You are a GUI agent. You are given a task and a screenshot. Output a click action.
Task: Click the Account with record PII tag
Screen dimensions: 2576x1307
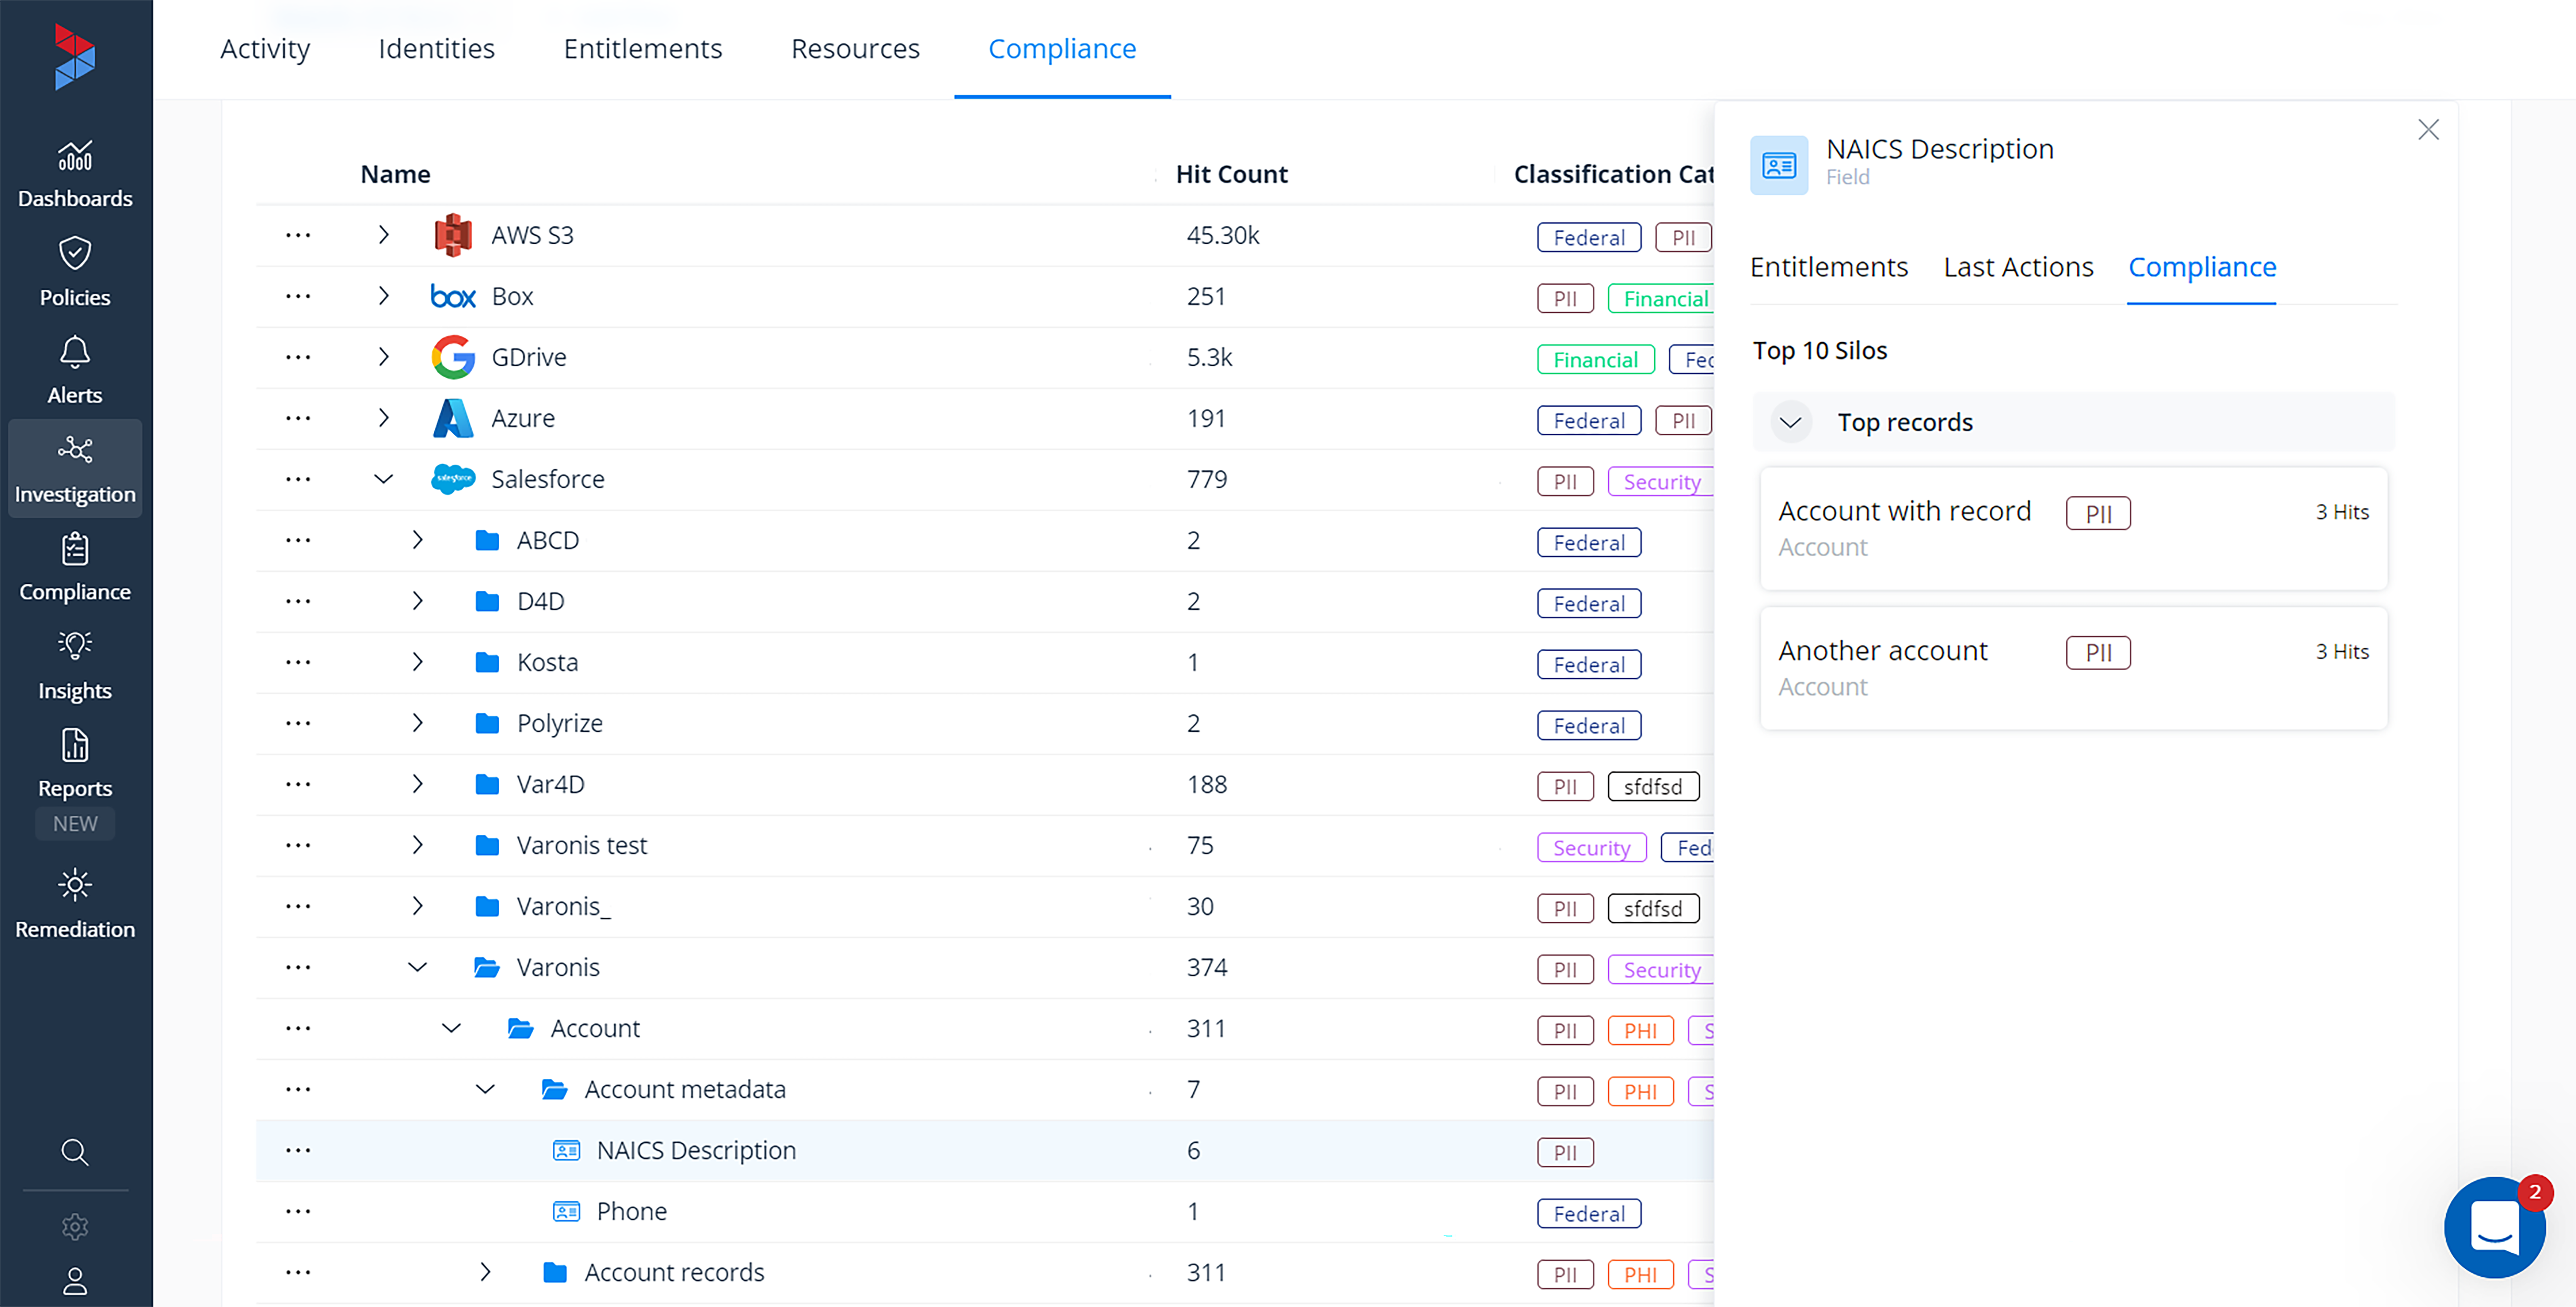click(2096, 512)
